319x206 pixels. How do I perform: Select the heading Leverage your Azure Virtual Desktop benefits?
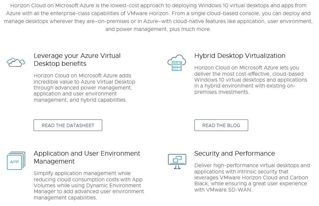(x=77, y=60)
